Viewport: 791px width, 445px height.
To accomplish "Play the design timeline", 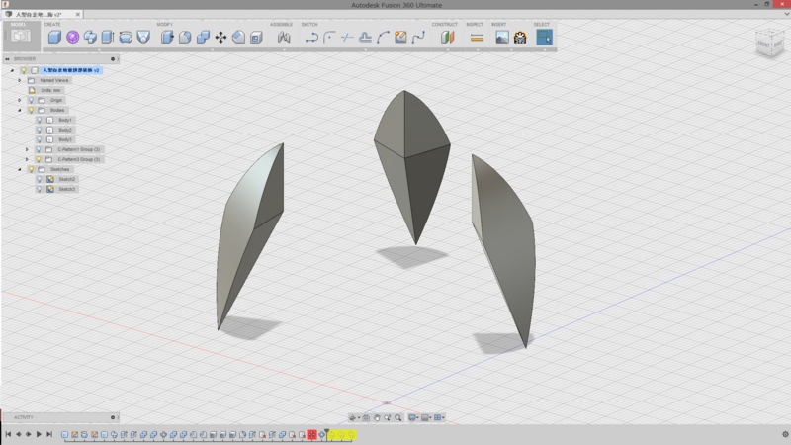I will point(39,434).
